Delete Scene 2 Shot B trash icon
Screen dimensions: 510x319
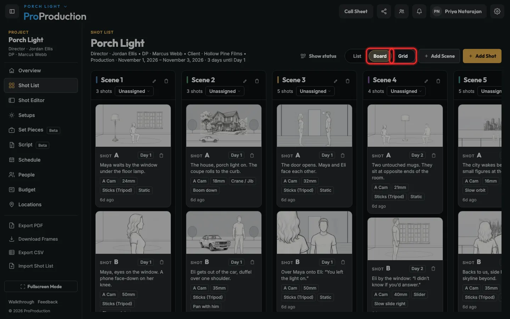253,262
